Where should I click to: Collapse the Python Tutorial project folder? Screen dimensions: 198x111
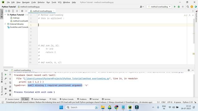[5, 15]
